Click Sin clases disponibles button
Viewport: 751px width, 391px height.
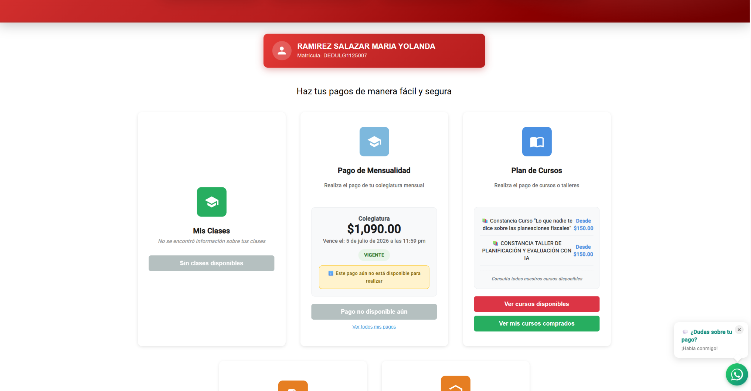211,263
